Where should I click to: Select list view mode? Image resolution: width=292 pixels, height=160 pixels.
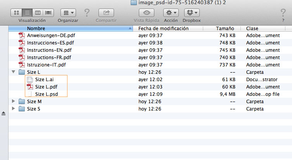pyautogui.click(x=27, y=13)
